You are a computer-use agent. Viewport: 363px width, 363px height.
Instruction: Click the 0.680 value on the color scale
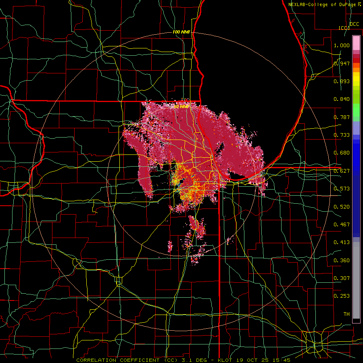coord(342,153)
